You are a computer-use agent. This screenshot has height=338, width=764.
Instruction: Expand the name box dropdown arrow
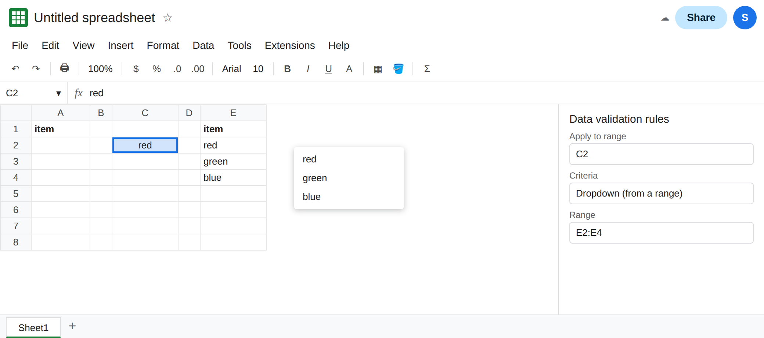(x=58, y=93)
